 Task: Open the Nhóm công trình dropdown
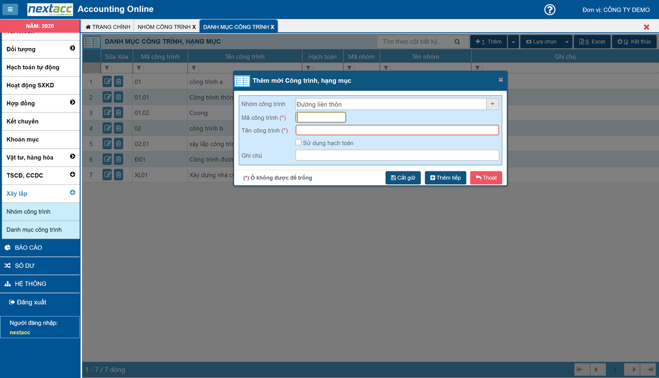pos(492,104)
